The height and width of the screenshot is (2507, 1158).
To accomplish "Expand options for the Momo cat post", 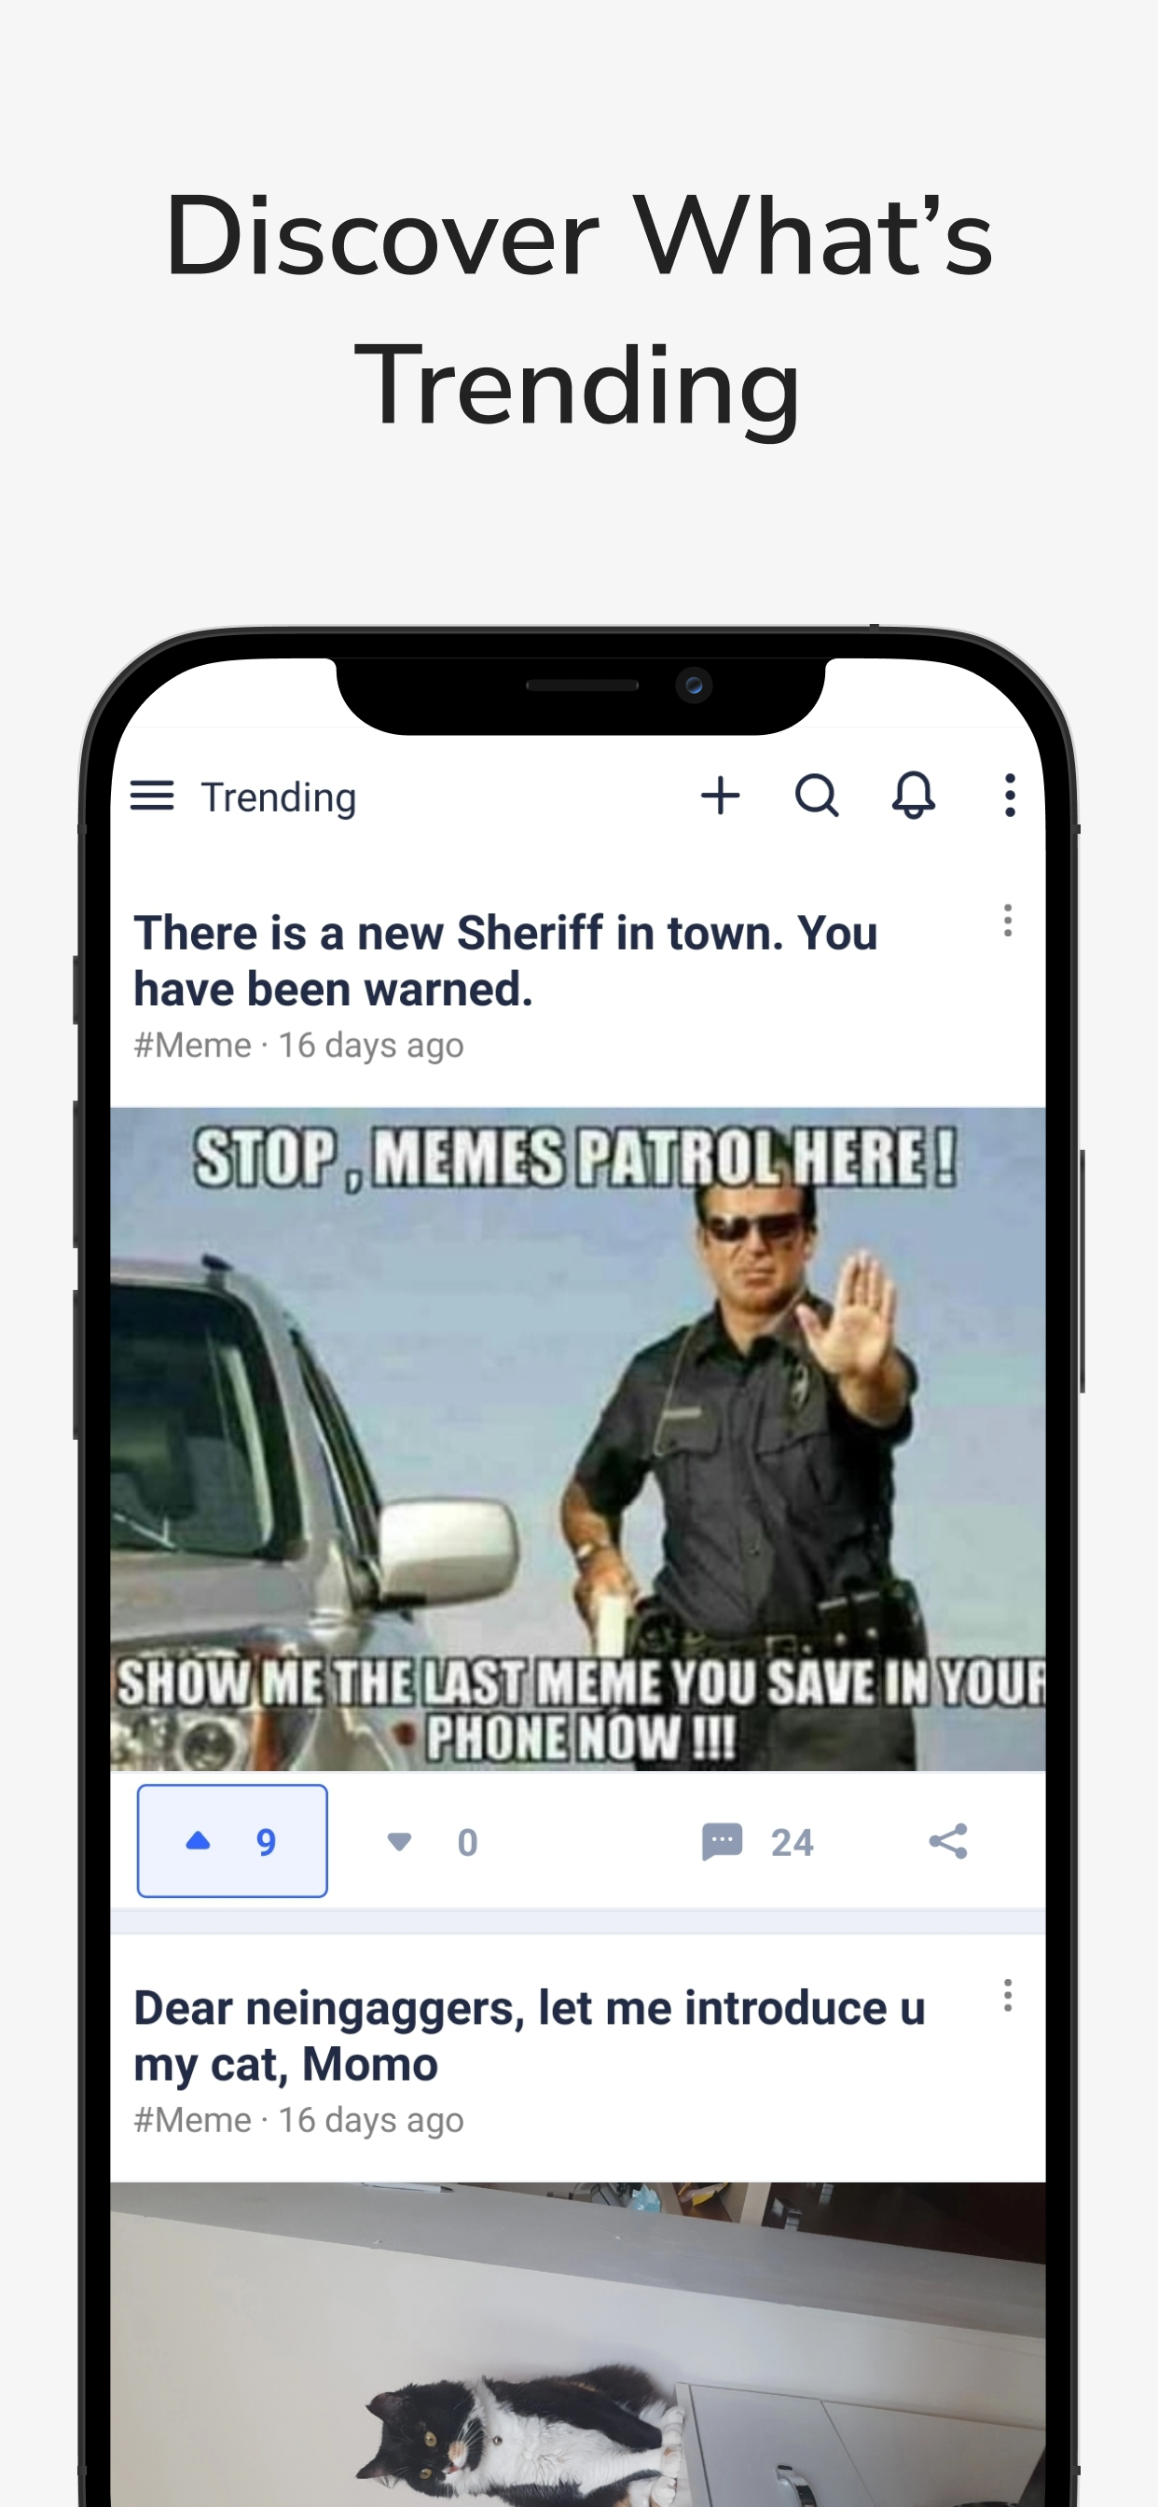I will (1007, 1995).
